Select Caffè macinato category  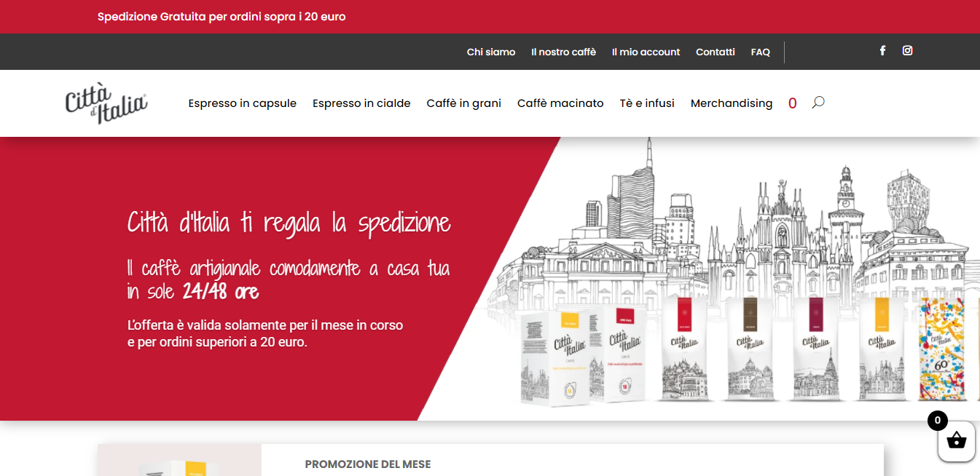pos(560,103)
